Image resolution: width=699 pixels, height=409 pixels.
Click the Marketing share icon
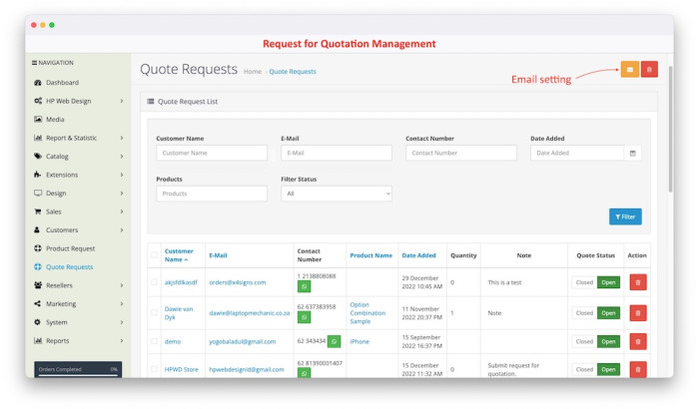coord(38,303)
